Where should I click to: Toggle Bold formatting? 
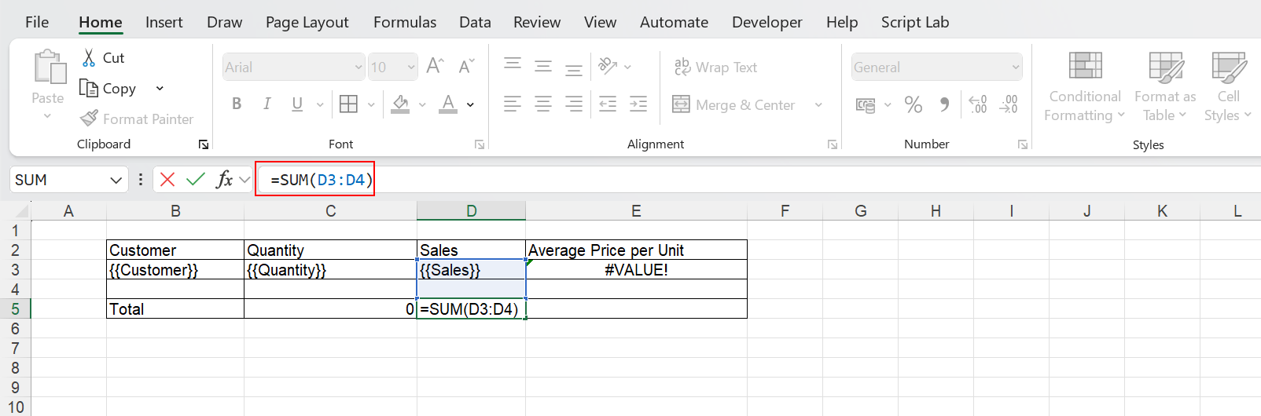(237, 104)
